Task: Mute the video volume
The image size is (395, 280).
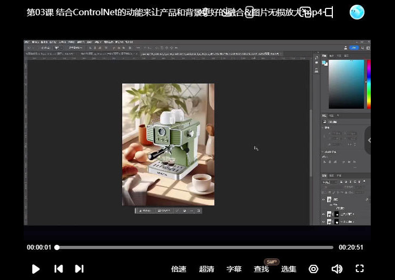Action: pyautogui.click(x=337, y=269)
